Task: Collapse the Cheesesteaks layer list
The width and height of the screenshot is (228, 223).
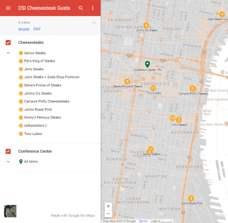Action: (x=8, y=53)
